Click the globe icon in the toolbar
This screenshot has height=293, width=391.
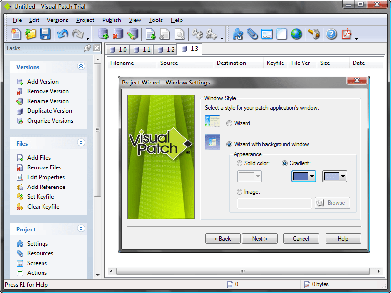pos(296,34)
